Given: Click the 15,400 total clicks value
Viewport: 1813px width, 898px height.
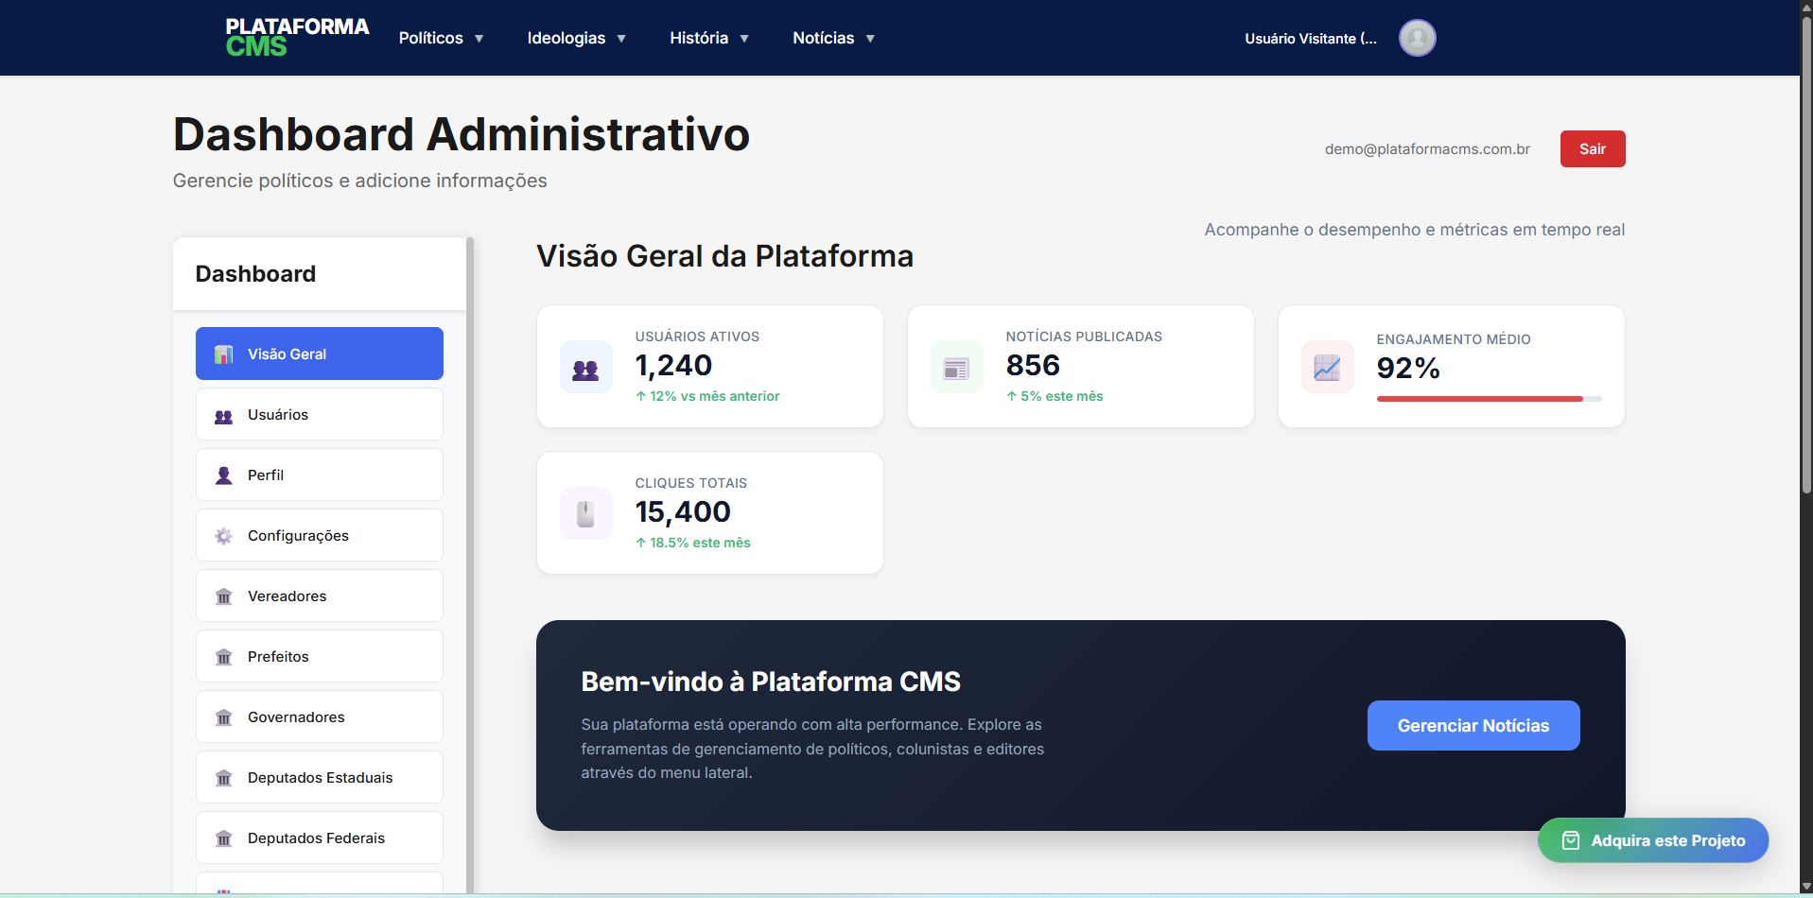Looking at the screenshot, I should pos(683,511).
